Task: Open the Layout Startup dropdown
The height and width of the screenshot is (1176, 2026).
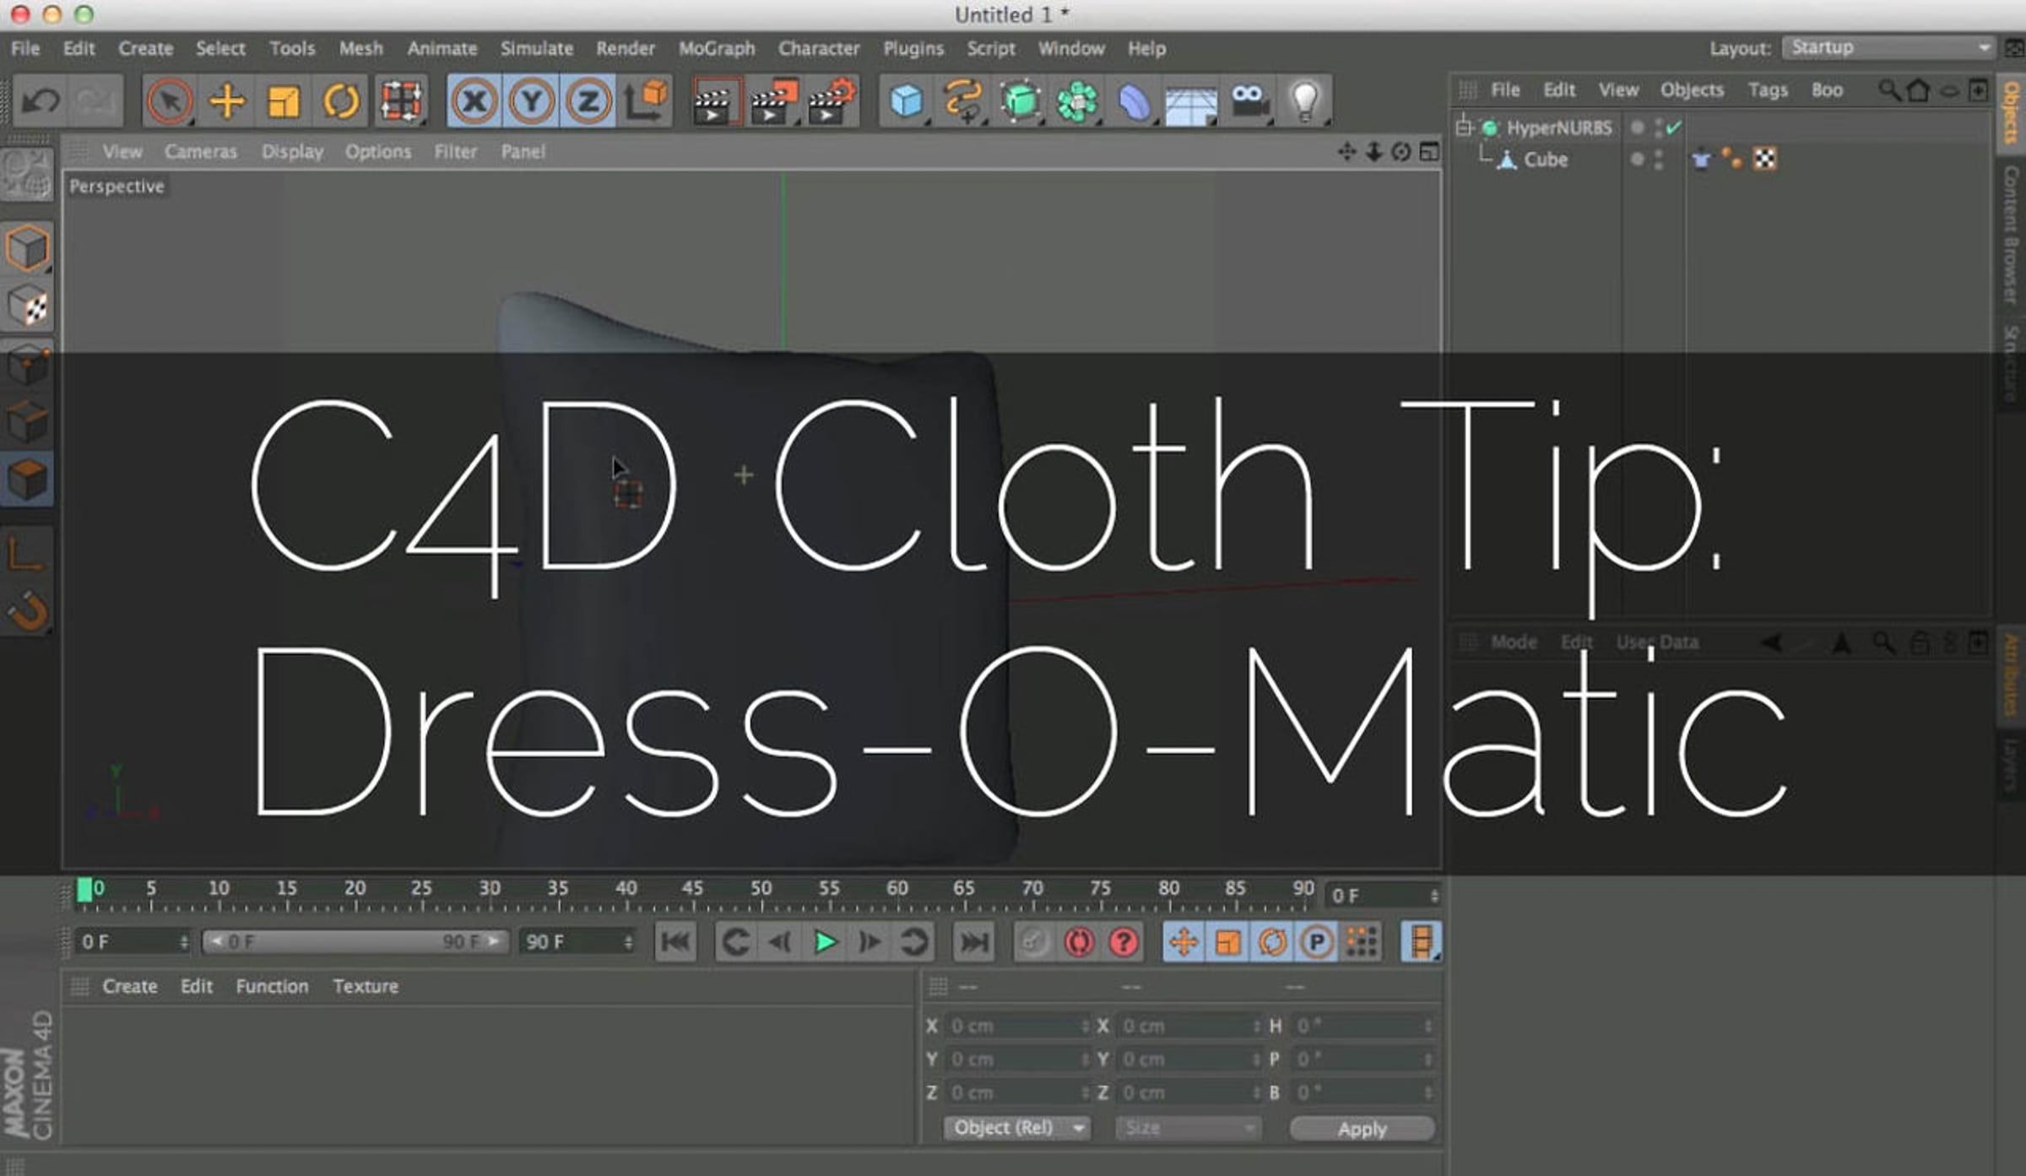Action: (x=1888, y=48)
